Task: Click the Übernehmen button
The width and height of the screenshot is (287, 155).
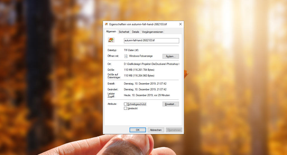Action: [174, 130]
